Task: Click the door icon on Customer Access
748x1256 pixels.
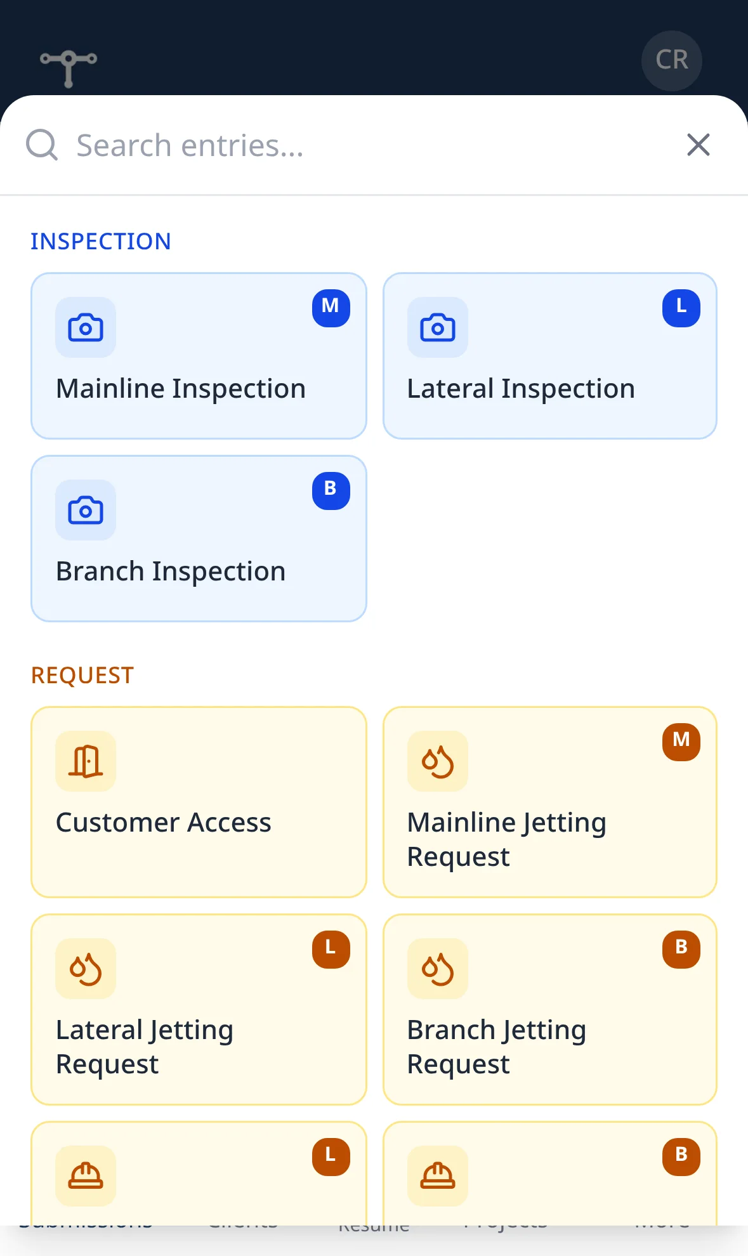Action: click(86, 761)
